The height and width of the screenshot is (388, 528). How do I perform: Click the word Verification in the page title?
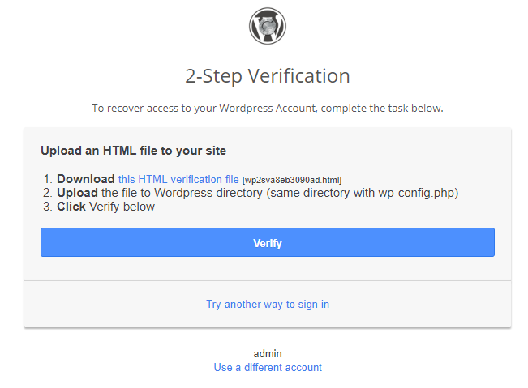click(x=299, y=76)
